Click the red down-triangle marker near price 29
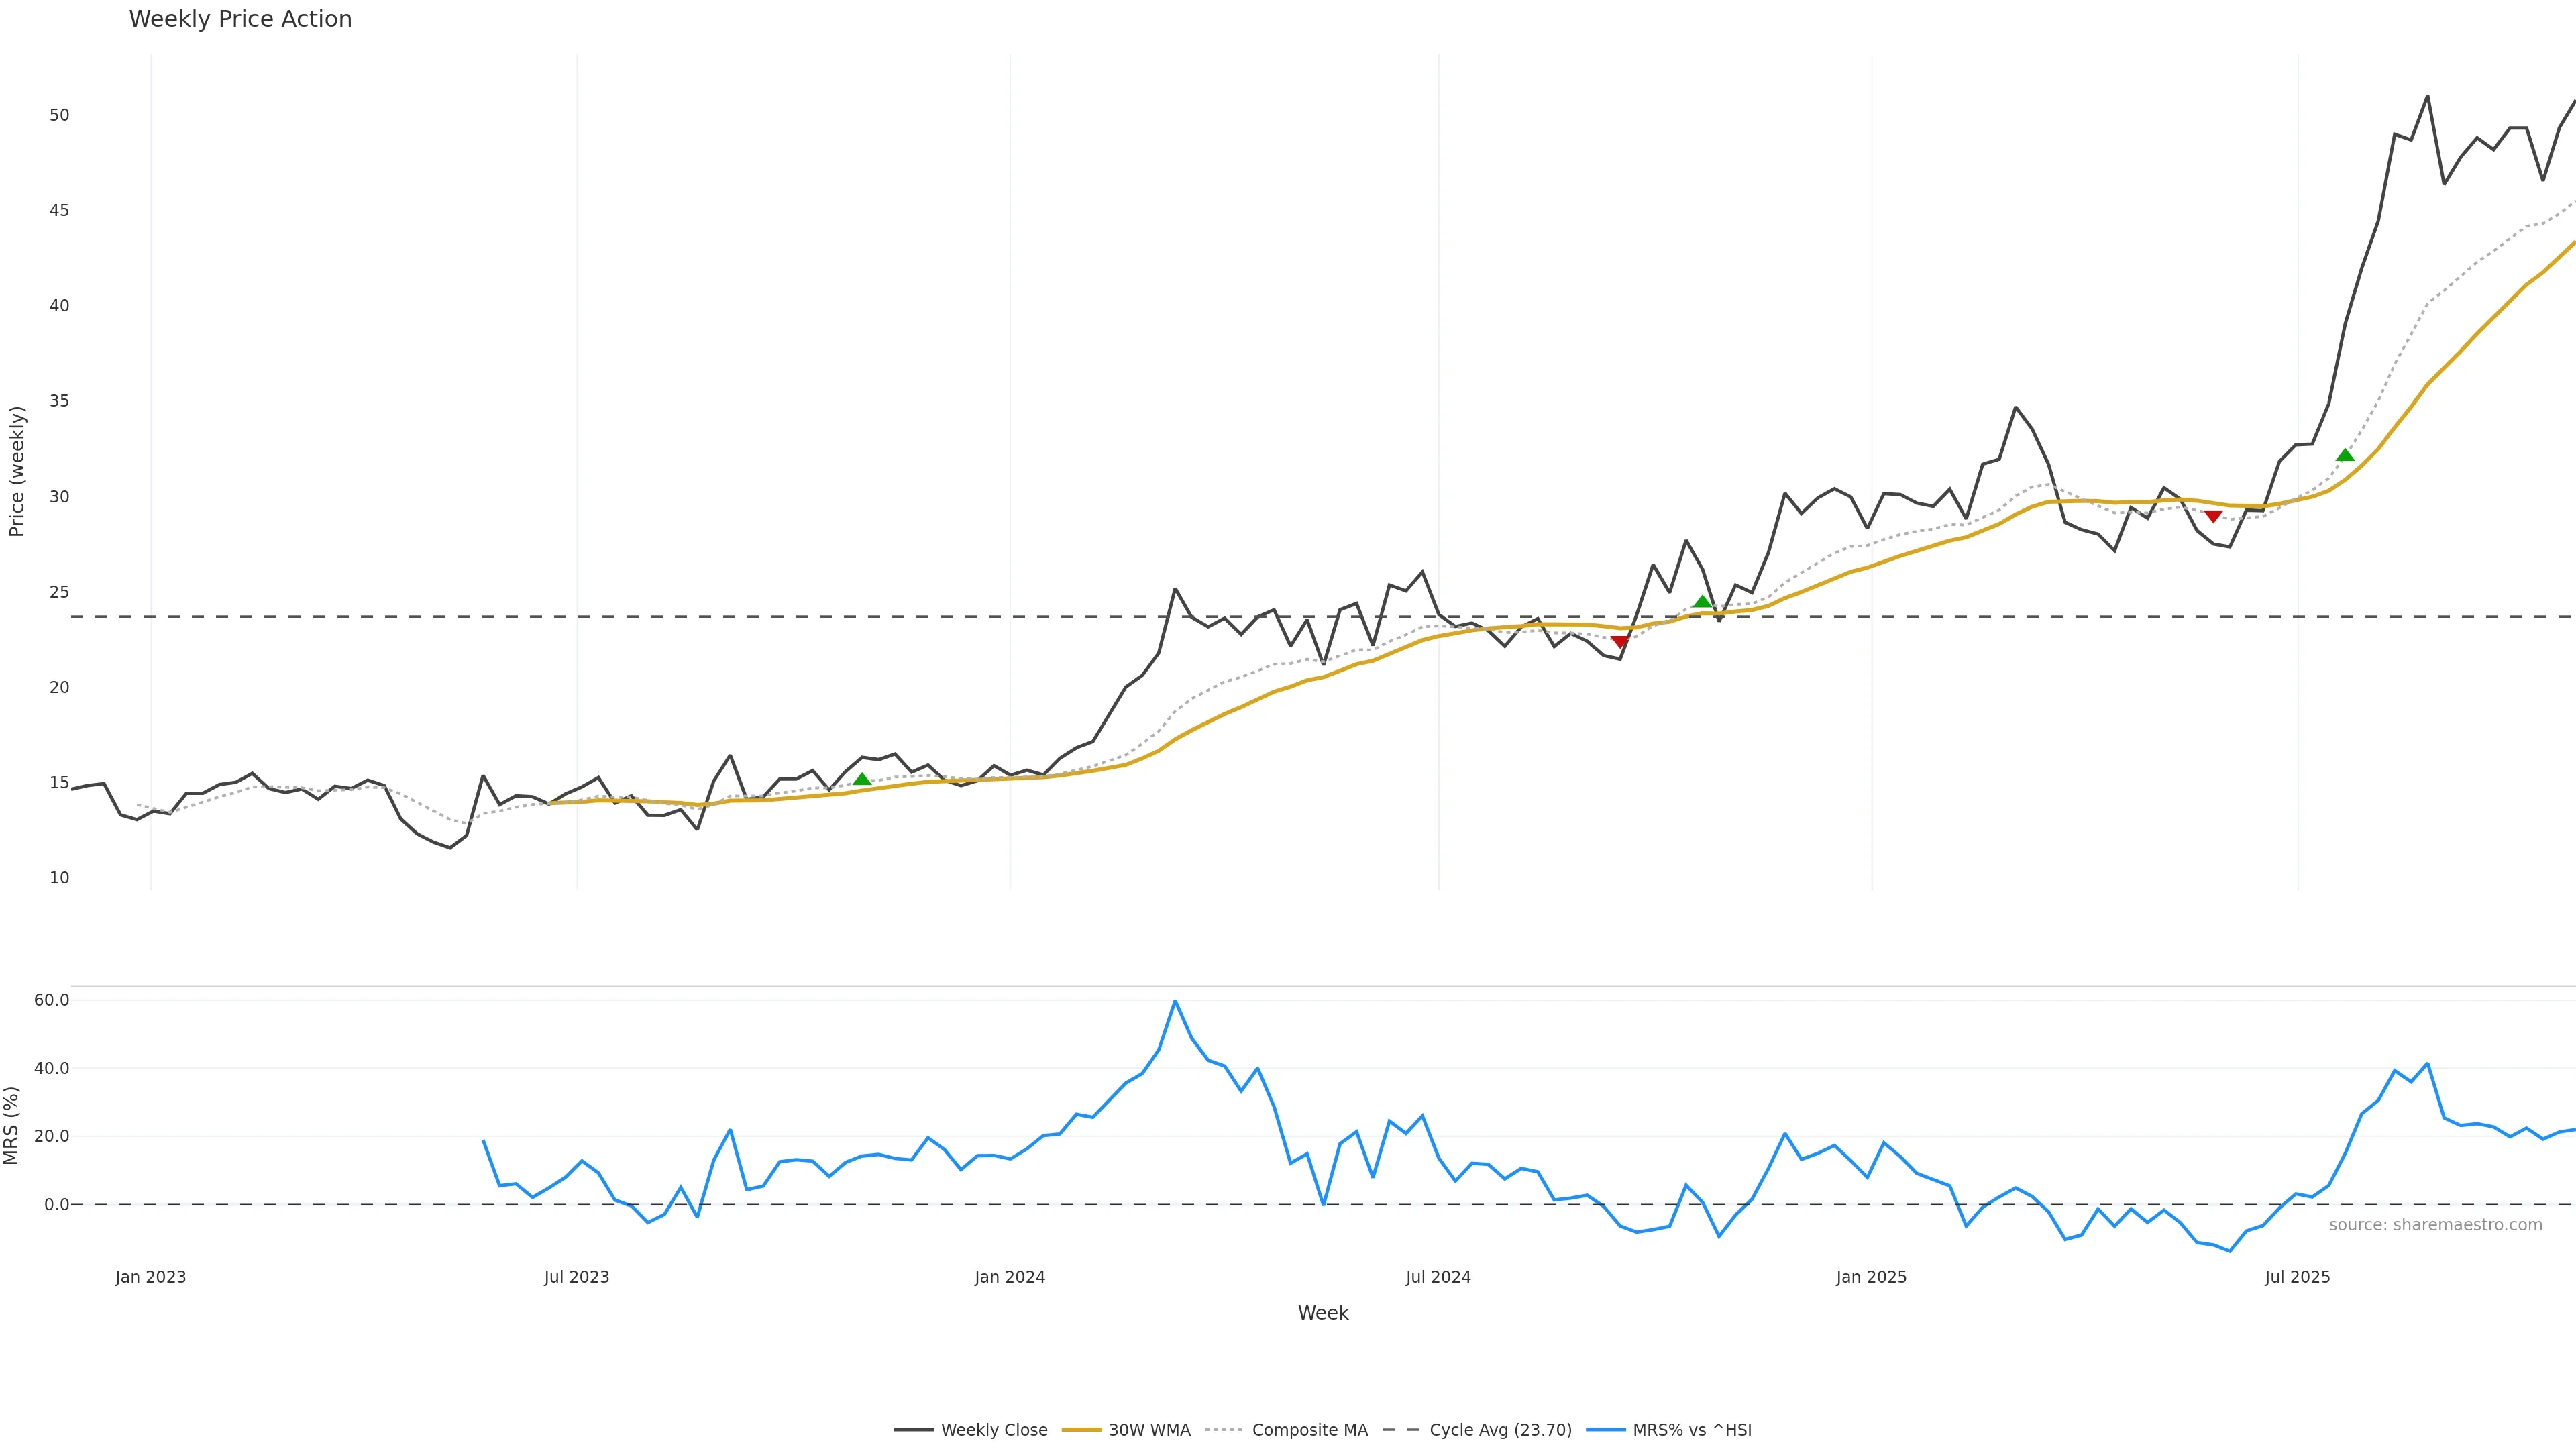 (x=2213, y=516)
